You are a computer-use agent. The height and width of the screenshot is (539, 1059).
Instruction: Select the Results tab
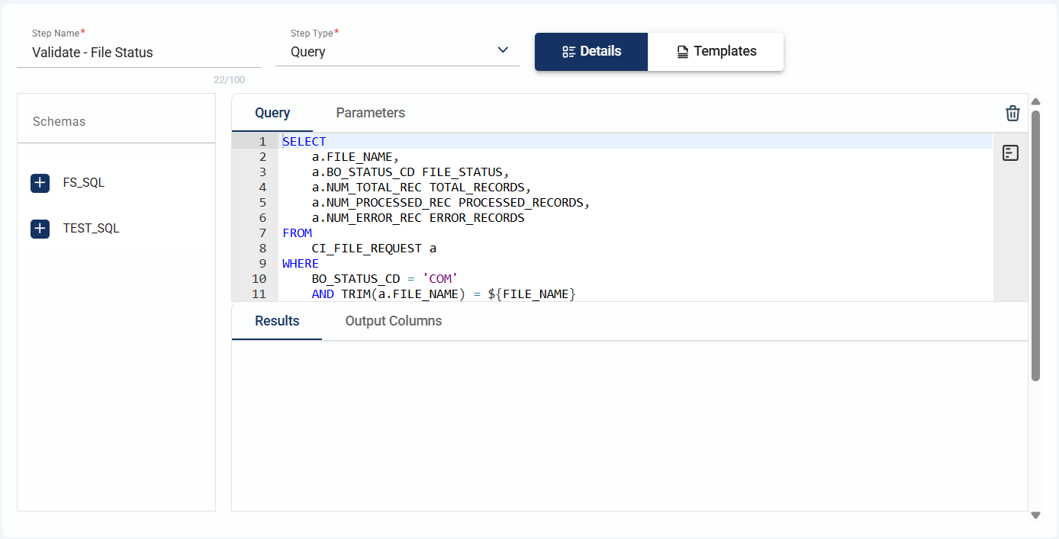click(277, 321)
